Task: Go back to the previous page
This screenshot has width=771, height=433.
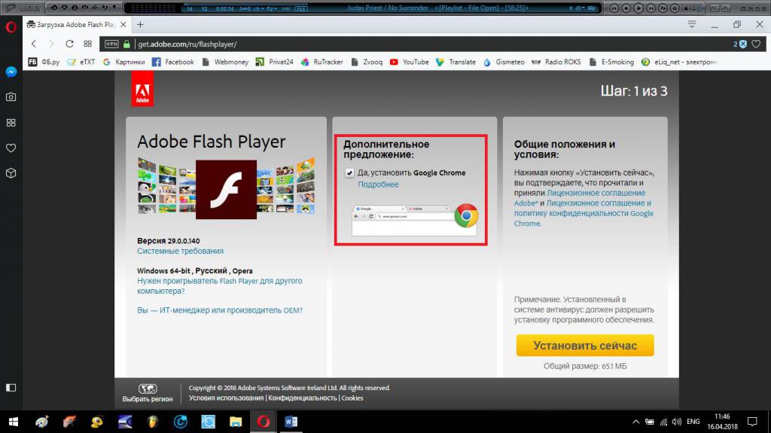Action: [x=33, y=44]
